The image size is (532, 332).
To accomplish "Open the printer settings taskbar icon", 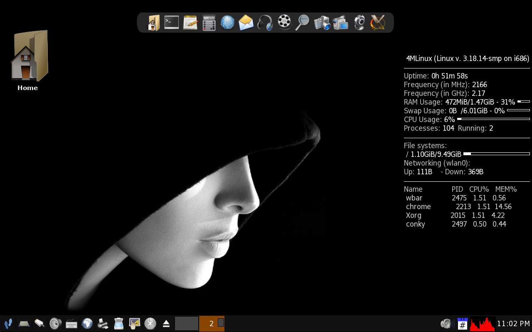I will pos(103,323).
